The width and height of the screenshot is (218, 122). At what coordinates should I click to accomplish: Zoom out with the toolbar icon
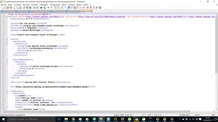pyautogui.click(x=51, y=7)
